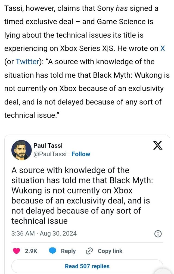The image size is (174, 274).
Task: Open the blue X link in the article
Action: (x=162, y=48)
